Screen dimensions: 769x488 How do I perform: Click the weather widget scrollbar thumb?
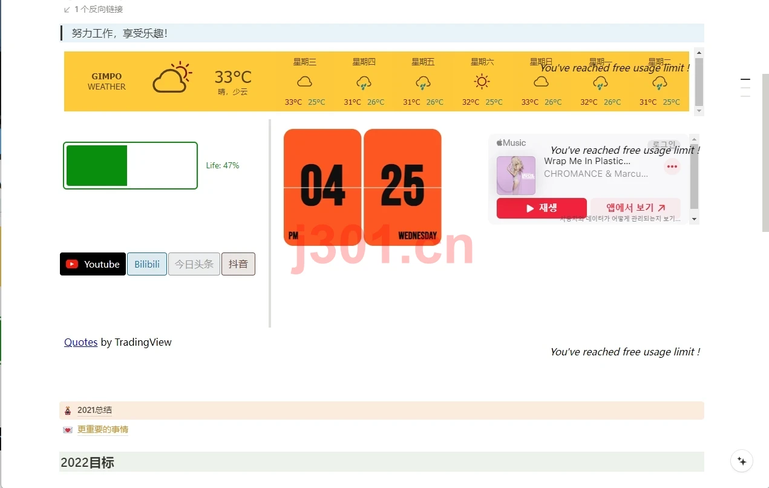click(699, 82)
